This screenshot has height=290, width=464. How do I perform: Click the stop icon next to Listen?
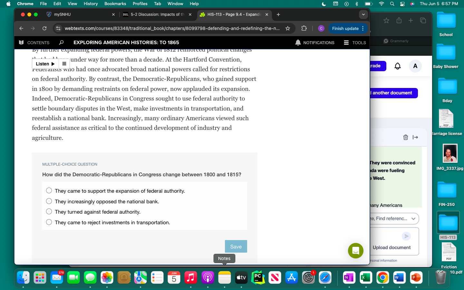point(63,63)
